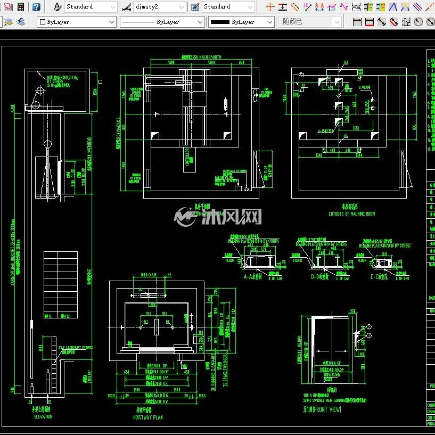Click the CUTOUTS OF MACHINE ROOM title
Image resolution: width=435 pixels, height=435 pixels.
pyautogui.click(x=352, y=214)
